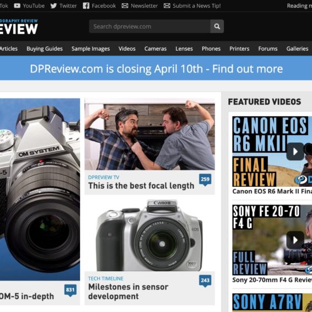Open Sony 20-70mm F4 G Review title

[272, 280]
